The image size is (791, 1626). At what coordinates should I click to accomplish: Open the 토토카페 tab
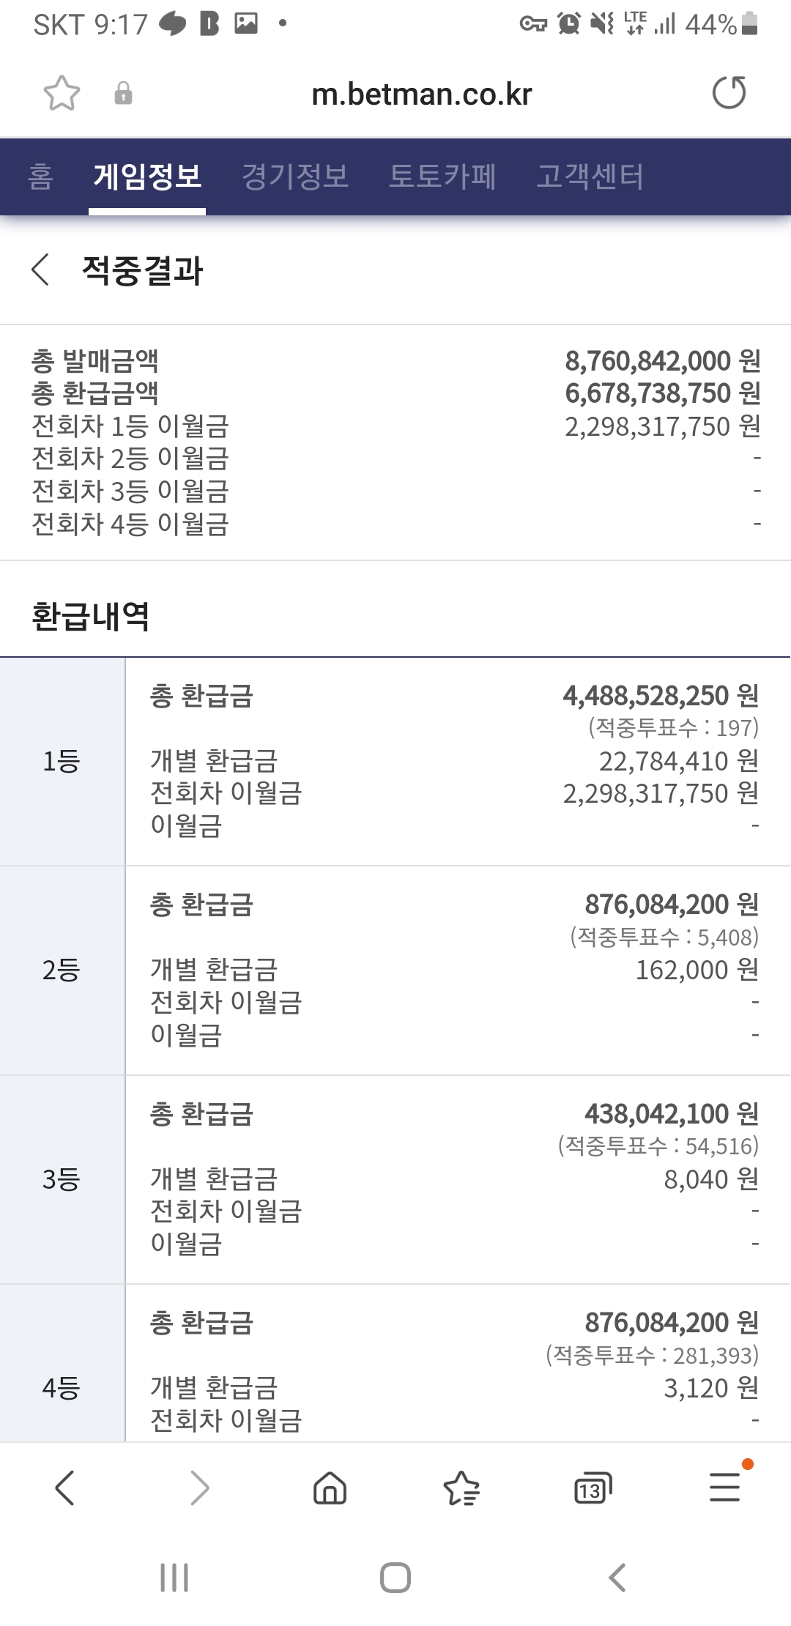click(442, 177)
